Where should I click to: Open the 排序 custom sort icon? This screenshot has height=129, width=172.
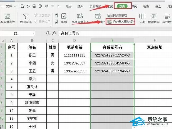64,19
